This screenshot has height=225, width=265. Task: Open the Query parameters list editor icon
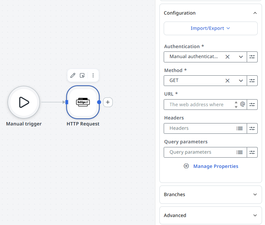239,152
